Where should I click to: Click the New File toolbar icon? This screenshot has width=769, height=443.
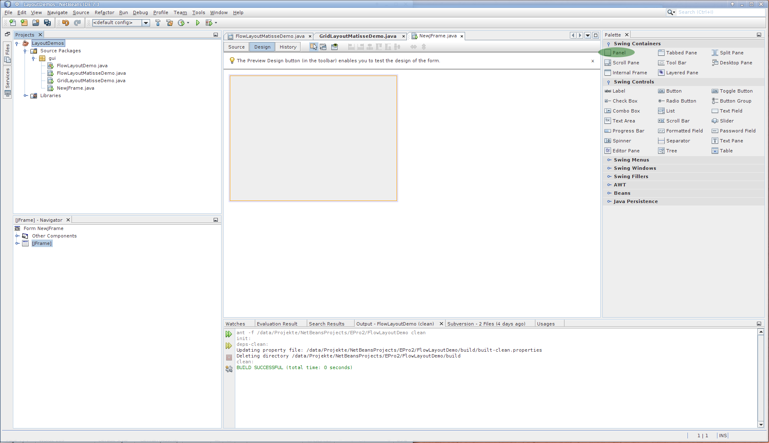12,23
